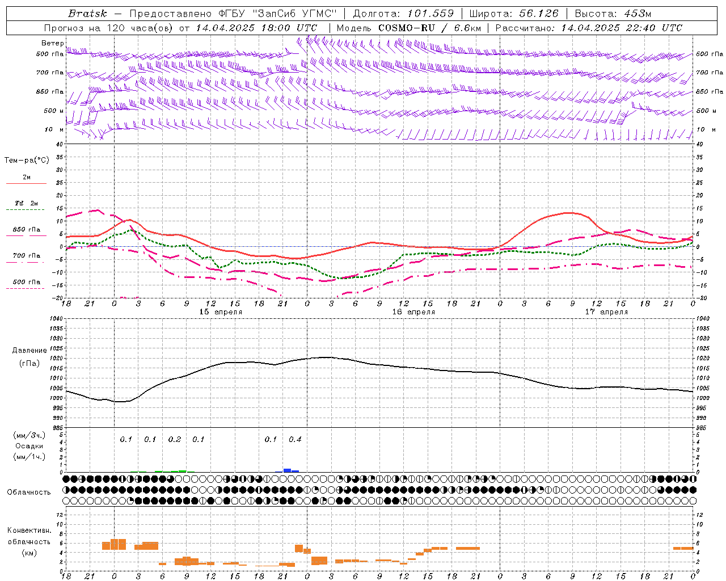
Task: Click the solid red 2м legend line
Action: [x=26, y=184]
